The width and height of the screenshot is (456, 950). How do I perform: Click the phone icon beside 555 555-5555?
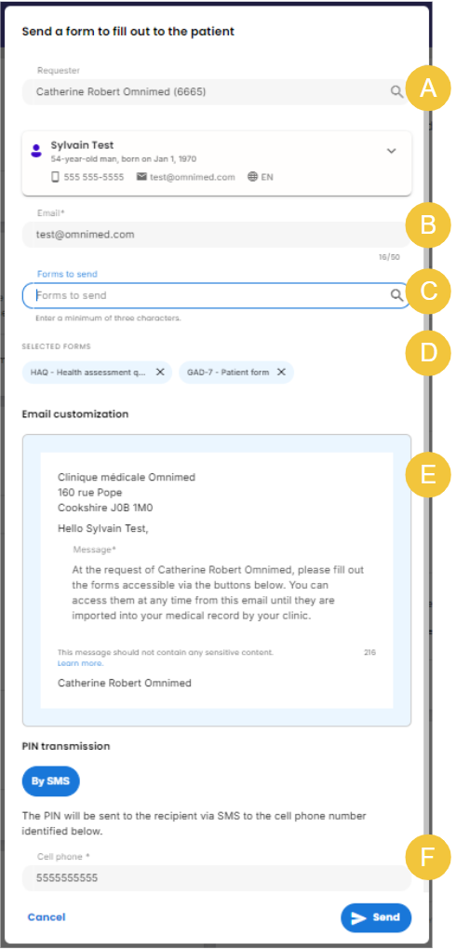point(55,177)
